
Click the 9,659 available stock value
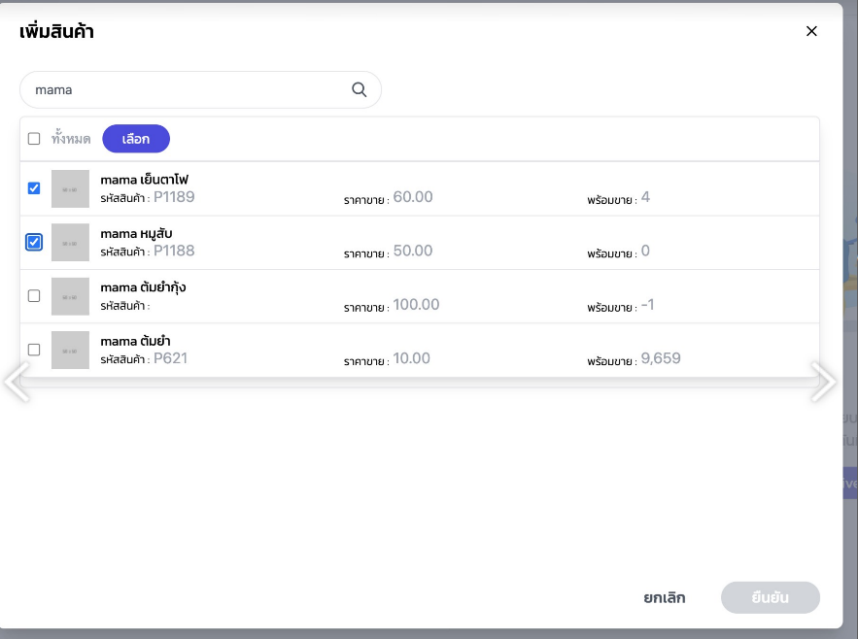pos(661,359)
